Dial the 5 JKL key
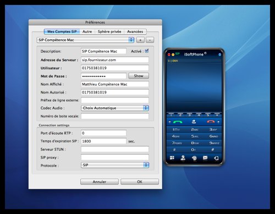Viewport: 275px width, 214px height. 194,136
